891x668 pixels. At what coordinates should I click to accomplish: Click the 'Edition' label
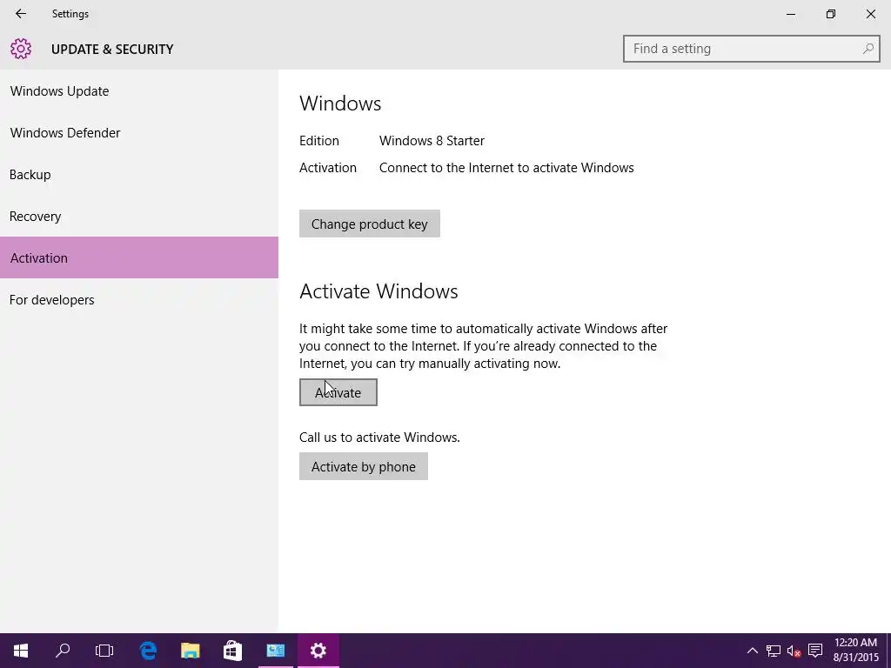(319, 140)
